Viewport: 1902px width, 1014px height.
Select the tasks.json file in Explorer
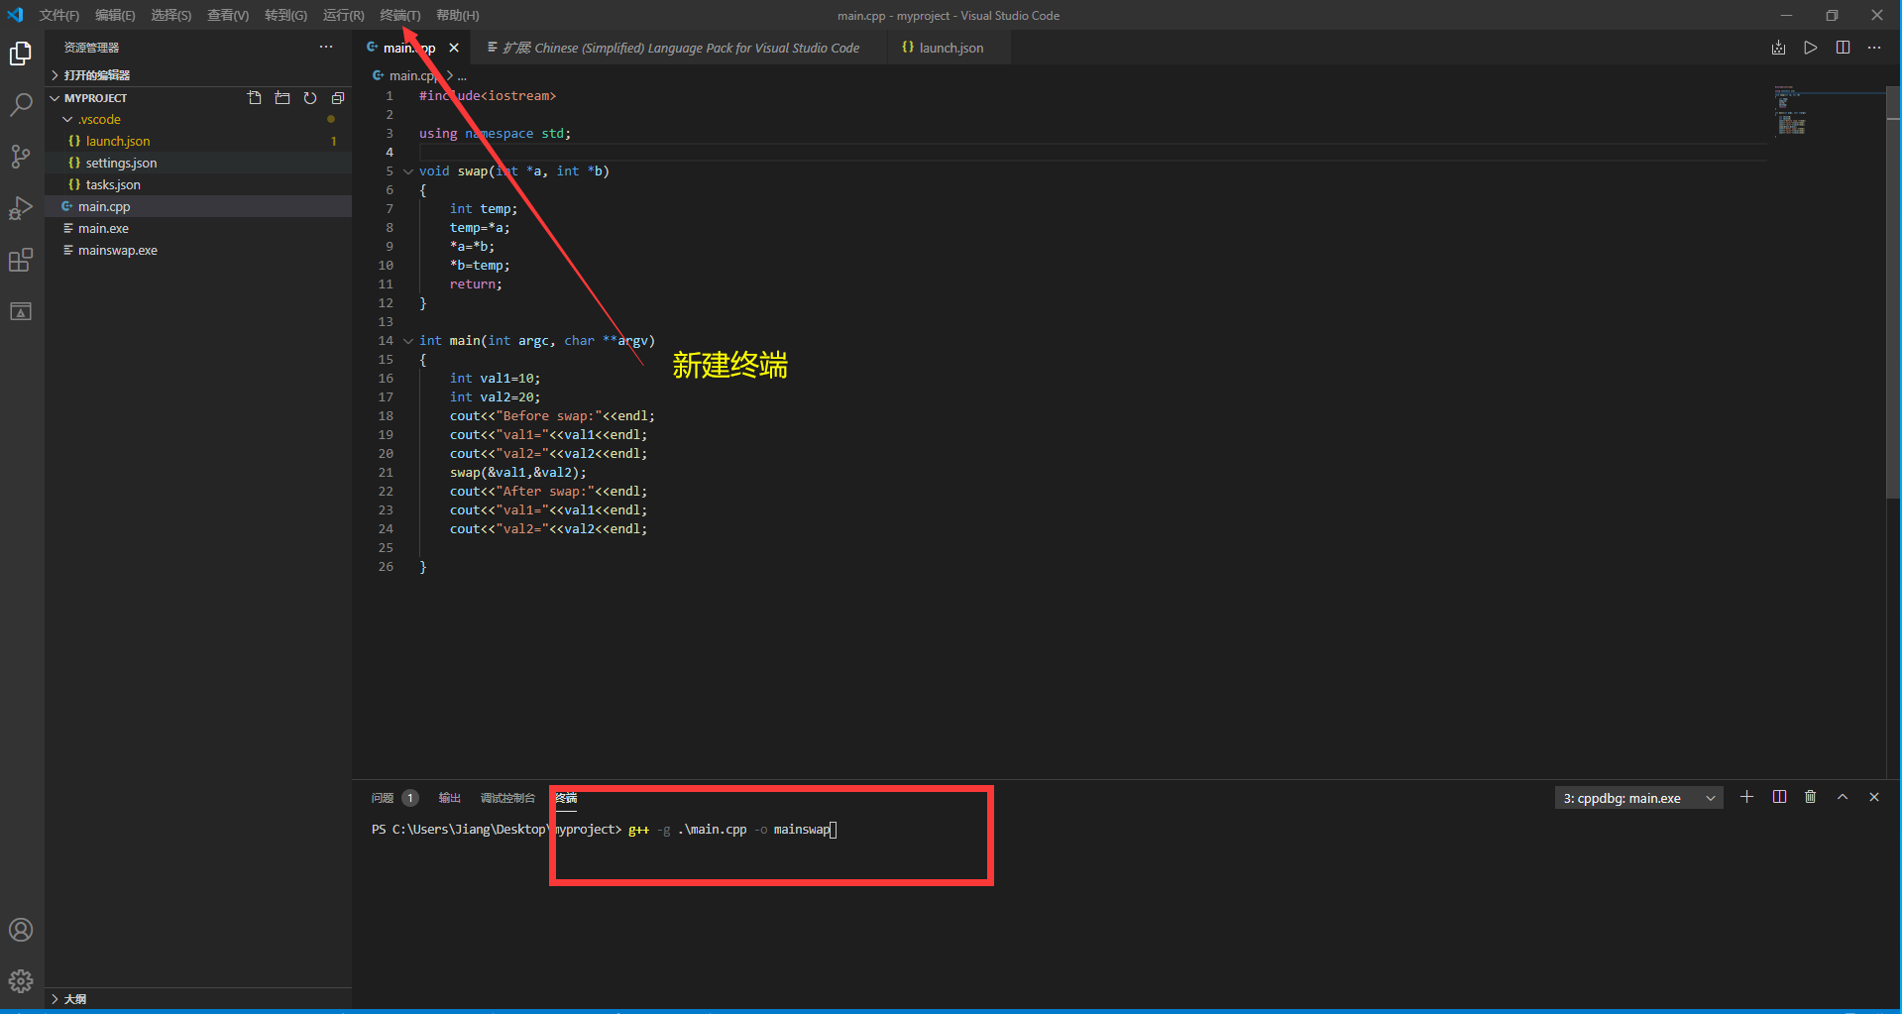[112, 184]
